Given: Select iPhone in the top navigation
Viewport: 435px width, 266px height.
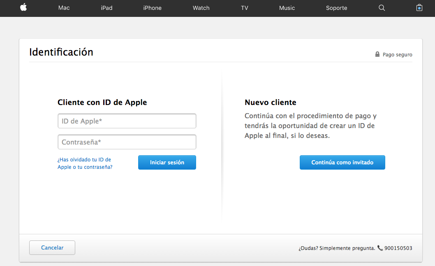Looking at the screenshot, I should pos(152,8).
